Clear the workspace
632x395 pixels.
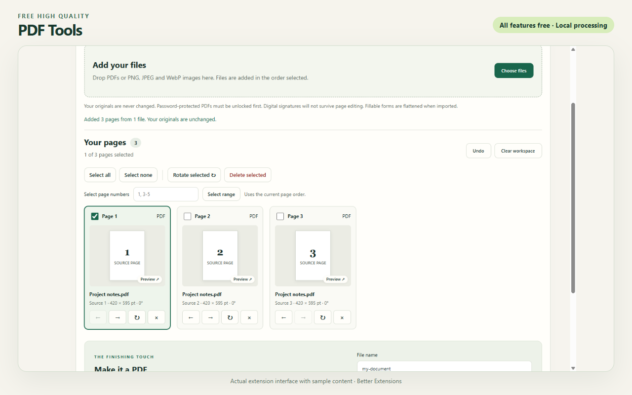[x=518, y=151]
